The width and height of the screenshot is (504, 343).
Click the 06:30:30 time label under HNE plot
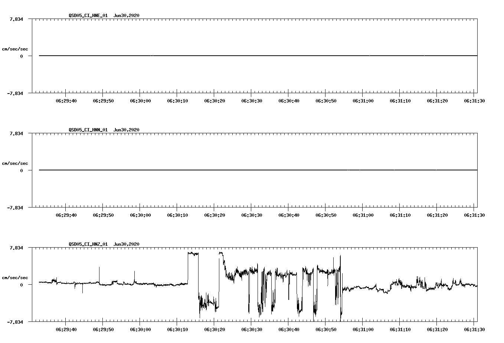pos(252,101)
